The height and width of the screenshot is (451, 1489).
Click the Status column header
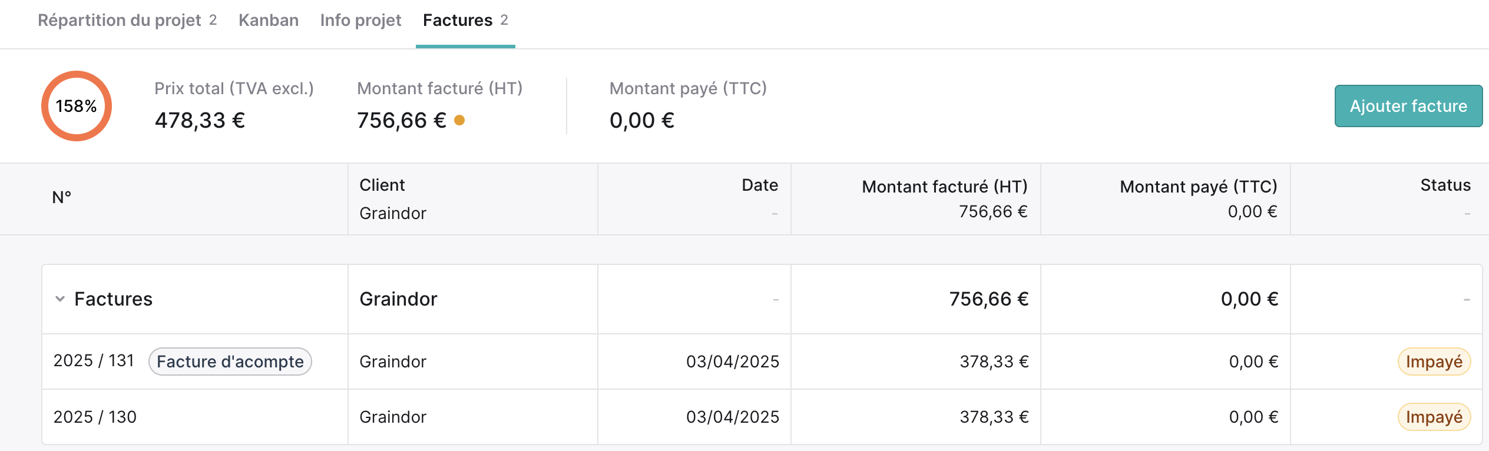coord(1445,185)
